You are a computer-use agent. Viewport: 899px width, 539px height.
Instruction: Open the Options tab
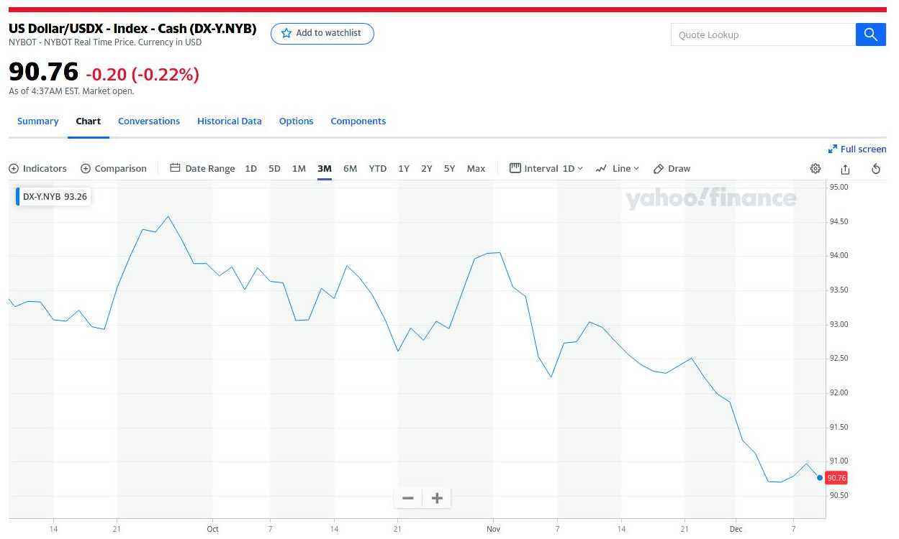[297, 121]
